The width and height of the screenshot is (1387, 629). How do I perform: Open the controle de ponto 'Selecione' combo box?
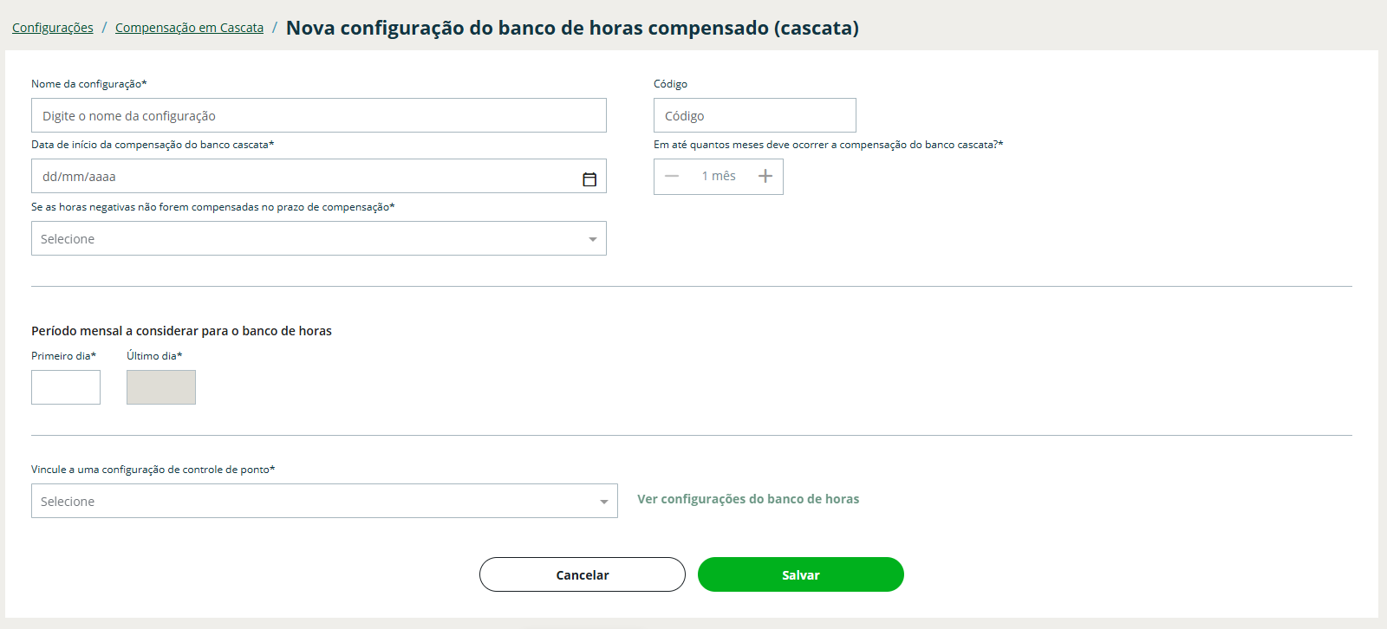click(312, 502)
